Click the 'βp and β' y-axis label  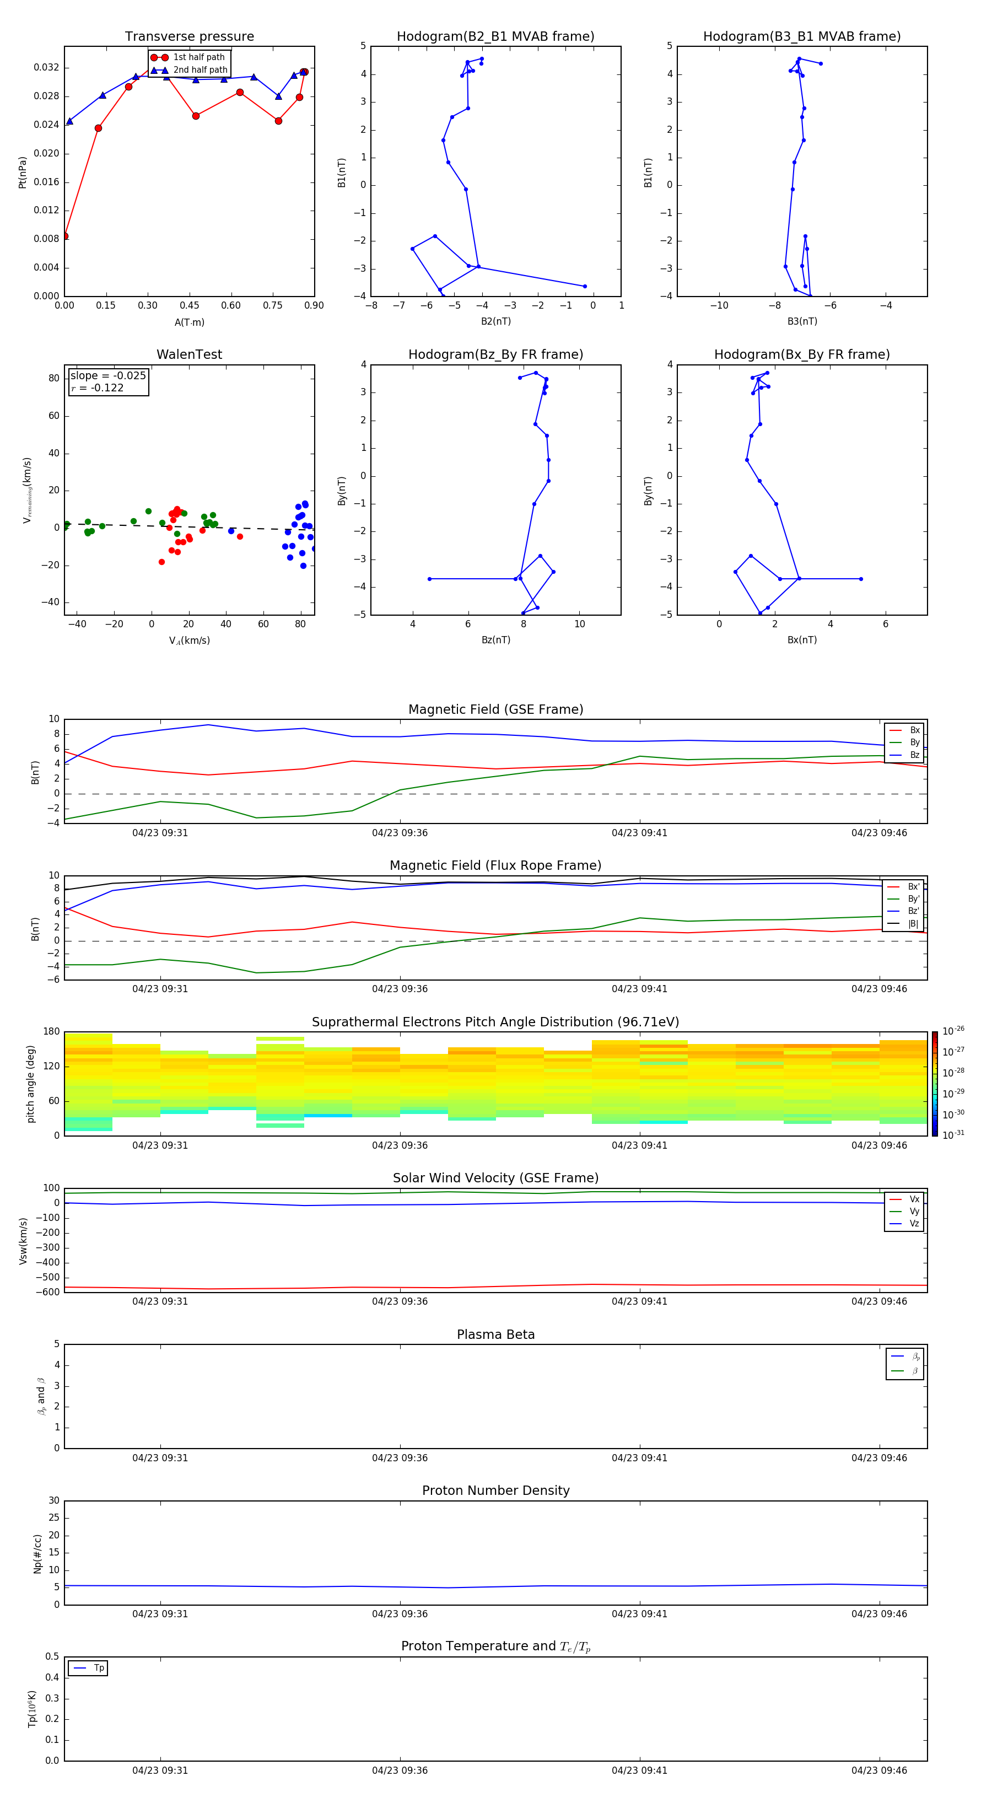(41, 1396)
